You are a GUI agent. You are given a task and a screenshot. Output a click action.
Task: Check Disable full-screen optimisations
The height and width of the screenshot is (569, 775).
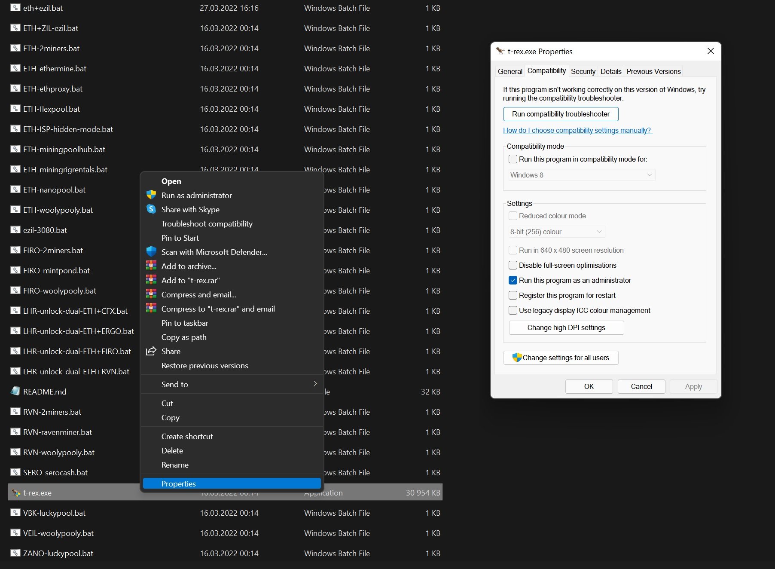click(x=513, y=265)
